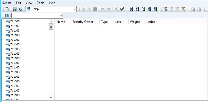This screenshot has width=208, height=102.
Task: Save the subset with the green disk icon
Action: (x=15, y=9)
